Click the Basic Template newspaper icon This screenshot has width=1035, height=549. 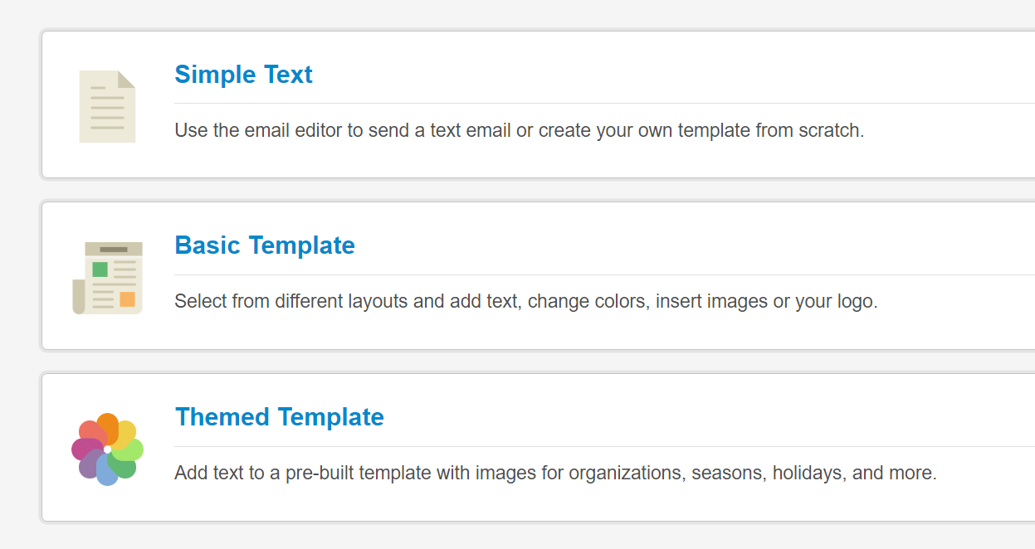108,278
